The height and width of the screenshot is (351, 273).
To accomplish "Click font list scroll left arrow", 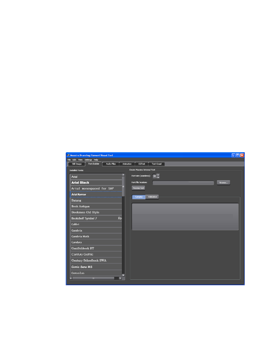I will [x=71, y=278].
